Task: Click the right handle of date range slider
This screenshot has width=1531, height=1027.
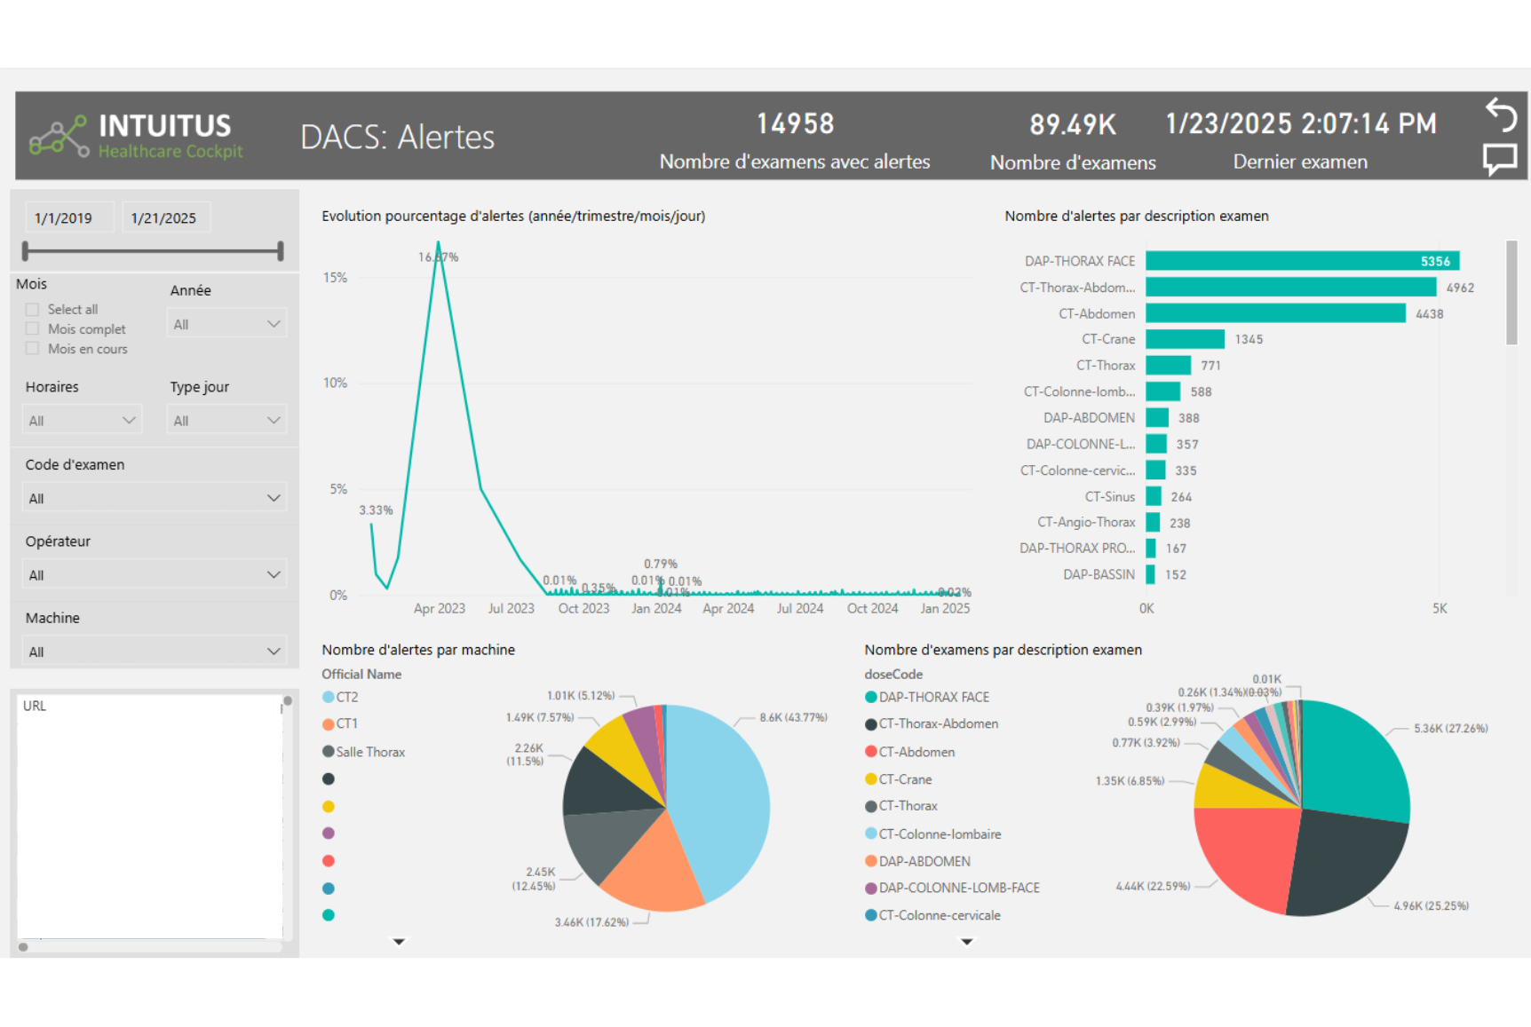Action: tap(281, 251)
